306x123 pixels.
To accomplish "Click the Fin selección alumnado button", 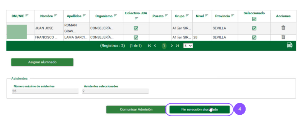I will coord(199,110).
